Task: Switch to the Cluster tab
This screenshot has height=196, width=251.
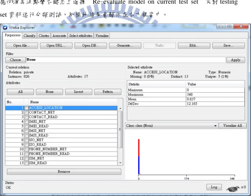Action: (44, 36)
